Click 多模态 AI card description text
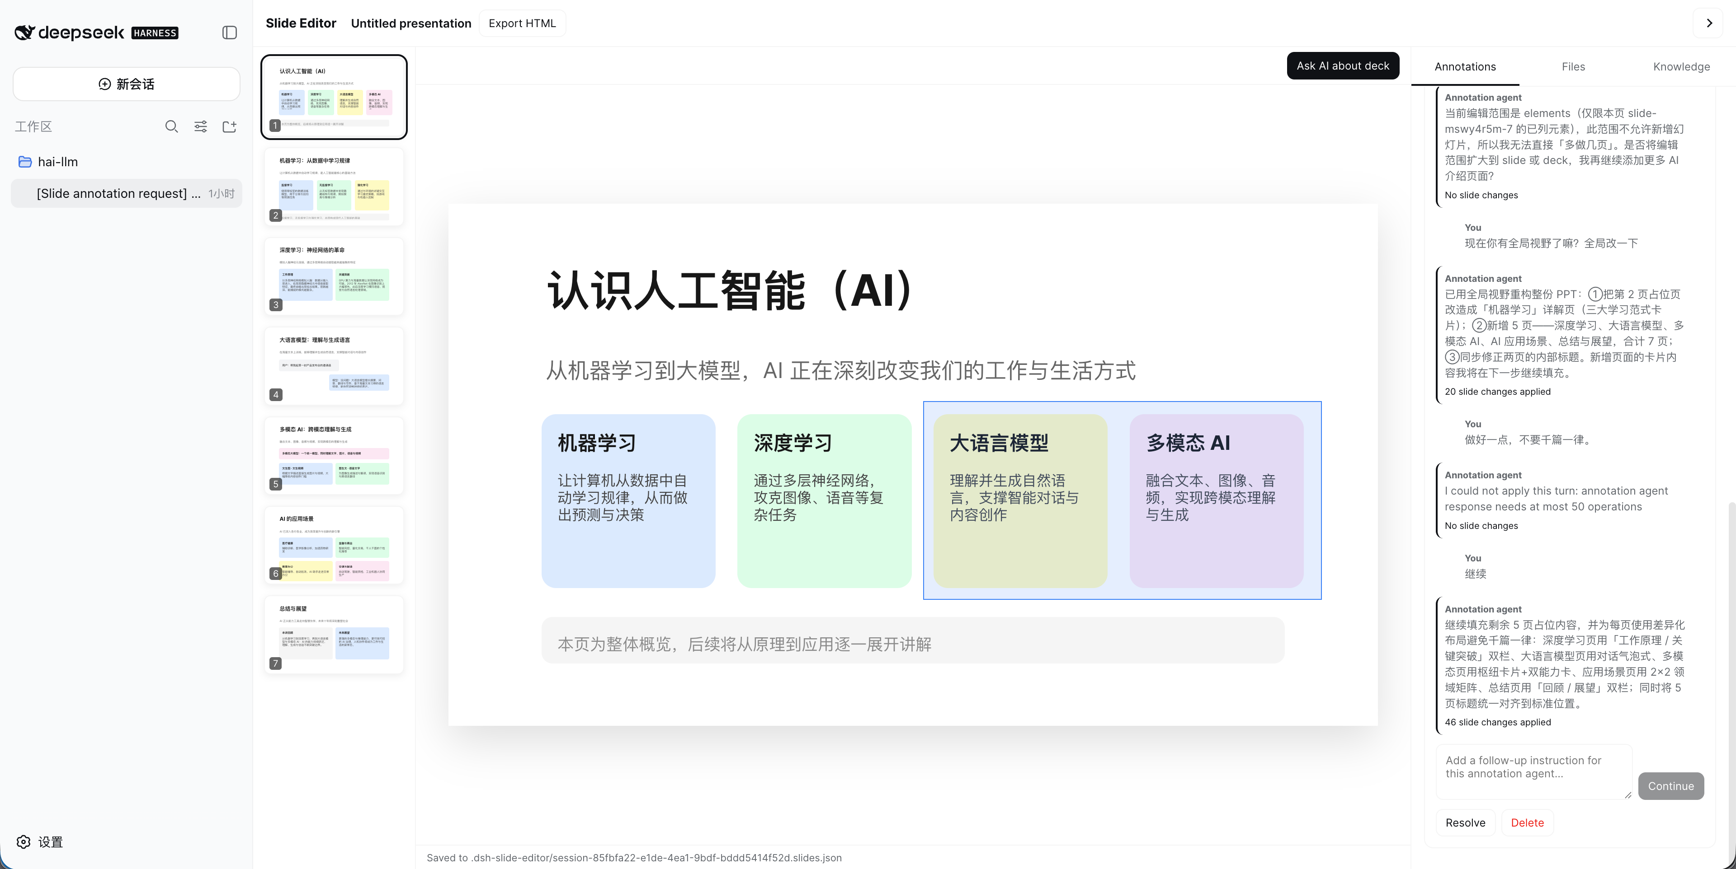Viewport: 1736px width, 869px height. click(x=1210, y=497)
